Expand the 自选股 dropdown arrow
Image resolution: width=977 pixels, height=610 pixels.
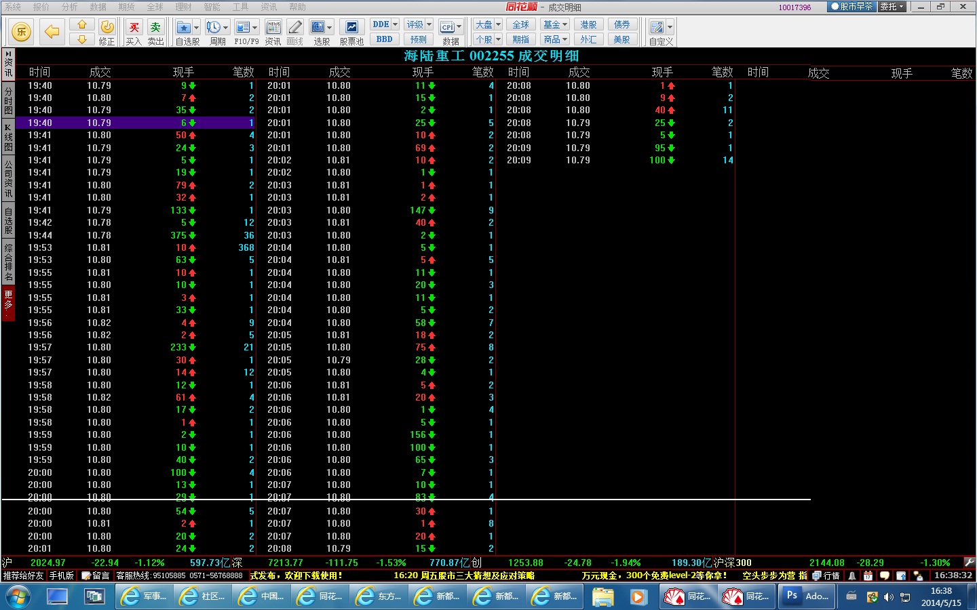(197, 27)
